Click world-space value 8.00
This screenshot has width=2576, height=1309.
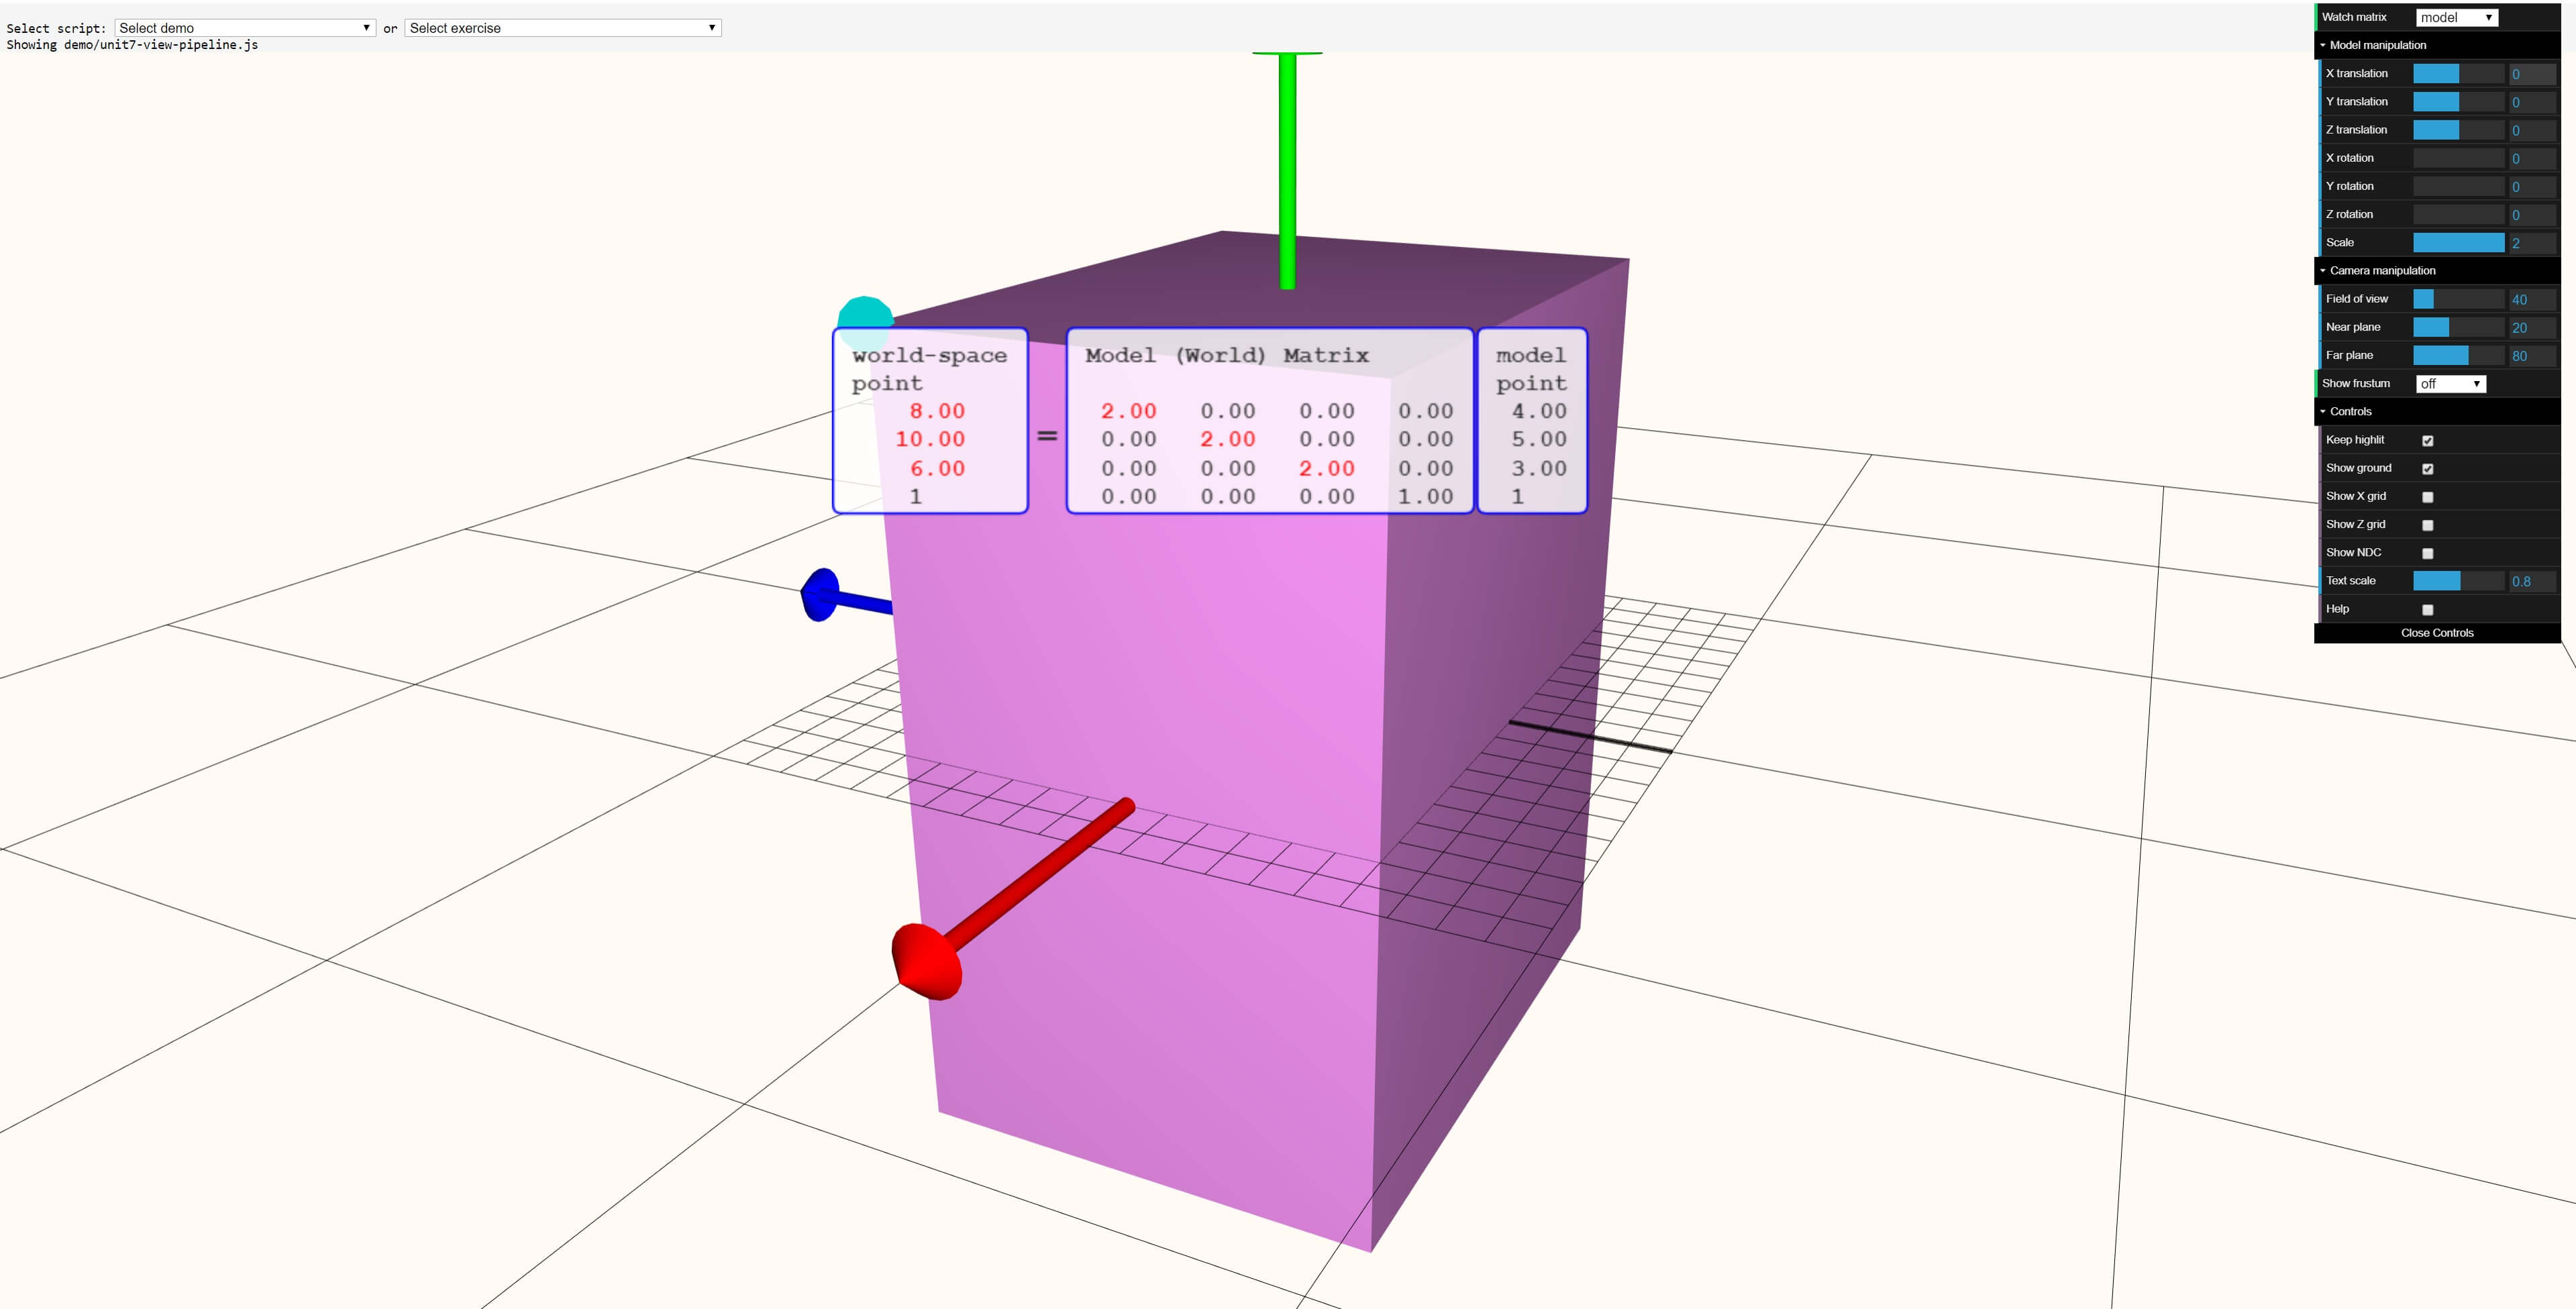pos(937,411)
